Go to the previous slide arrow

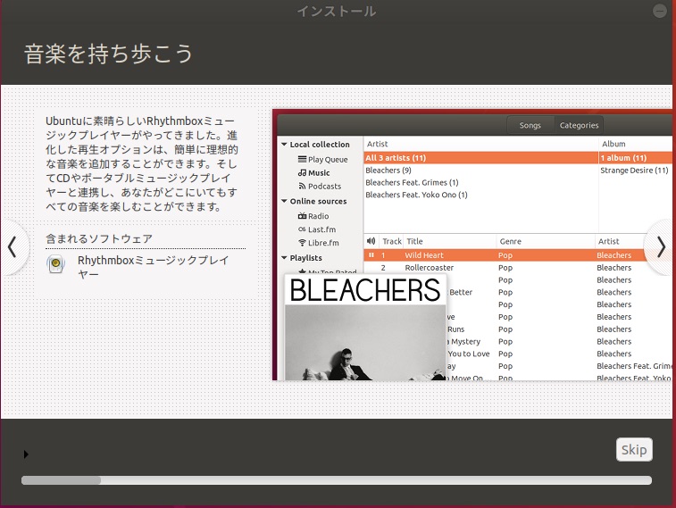13,247
